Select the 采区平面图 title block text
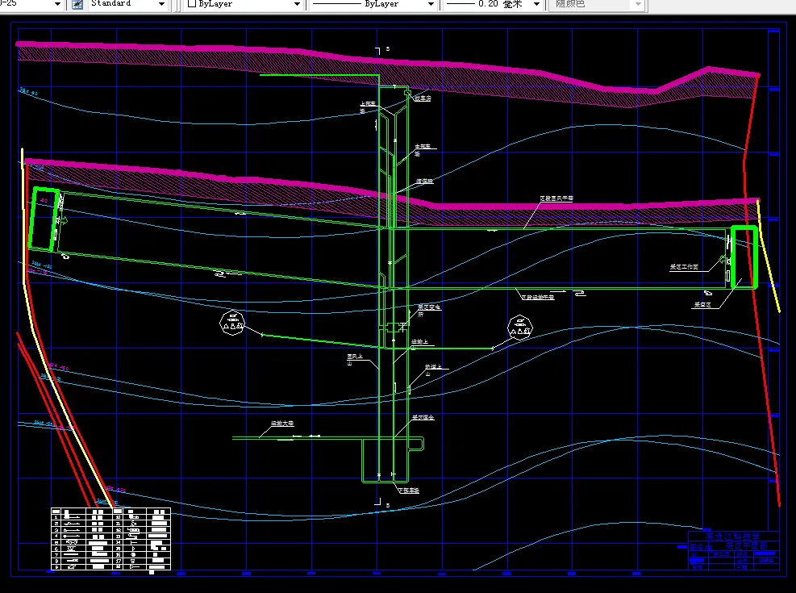 746,546
